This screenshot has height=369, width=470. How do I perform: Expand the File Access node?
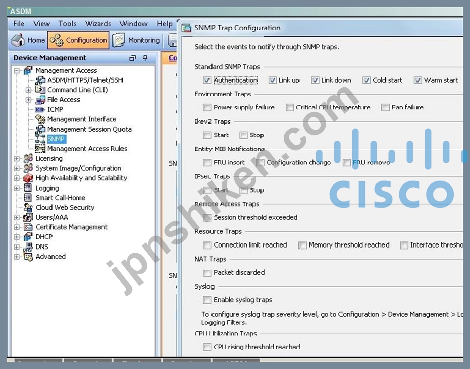pos(28,100)
